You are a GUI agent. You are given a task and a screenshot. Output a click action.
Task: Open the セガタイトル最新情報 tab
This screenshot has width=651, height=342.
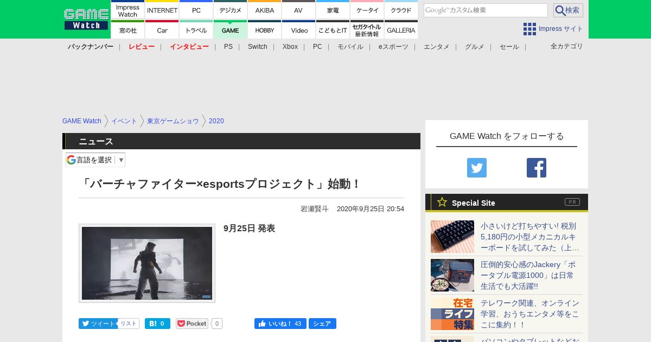[367, 29]
